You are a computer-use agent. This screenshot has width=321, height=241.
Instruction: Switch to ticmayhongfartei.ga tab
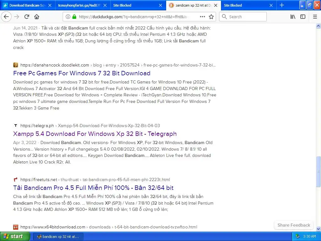[x=83, y=5]
